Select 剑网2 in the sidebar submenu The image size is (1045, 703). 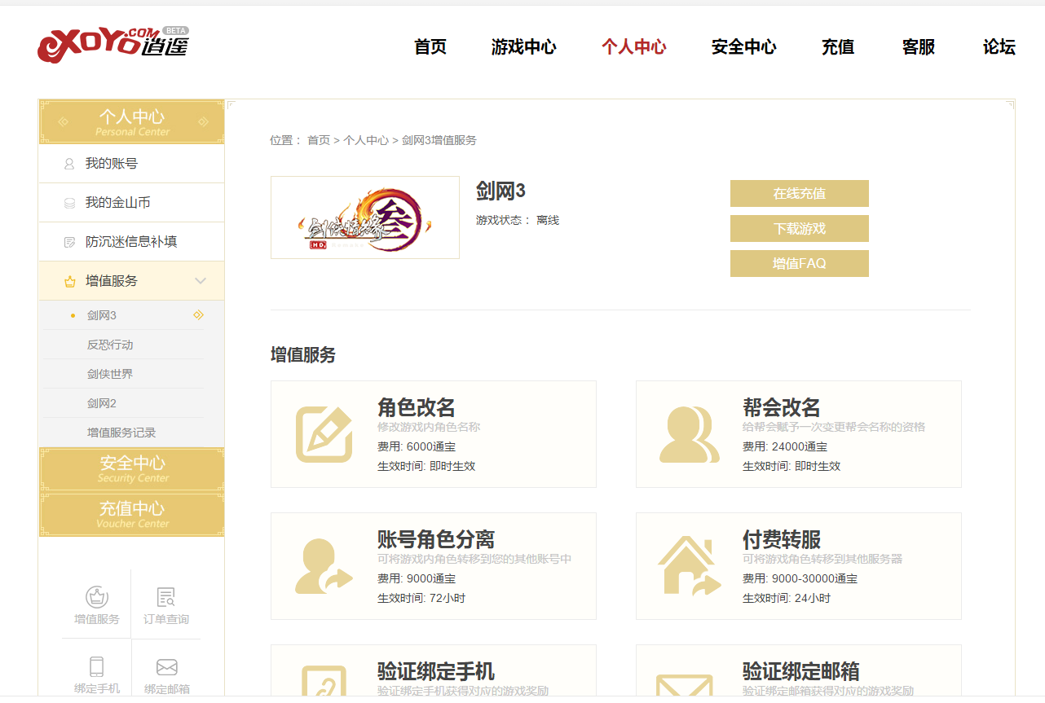[x=102, y=403]
